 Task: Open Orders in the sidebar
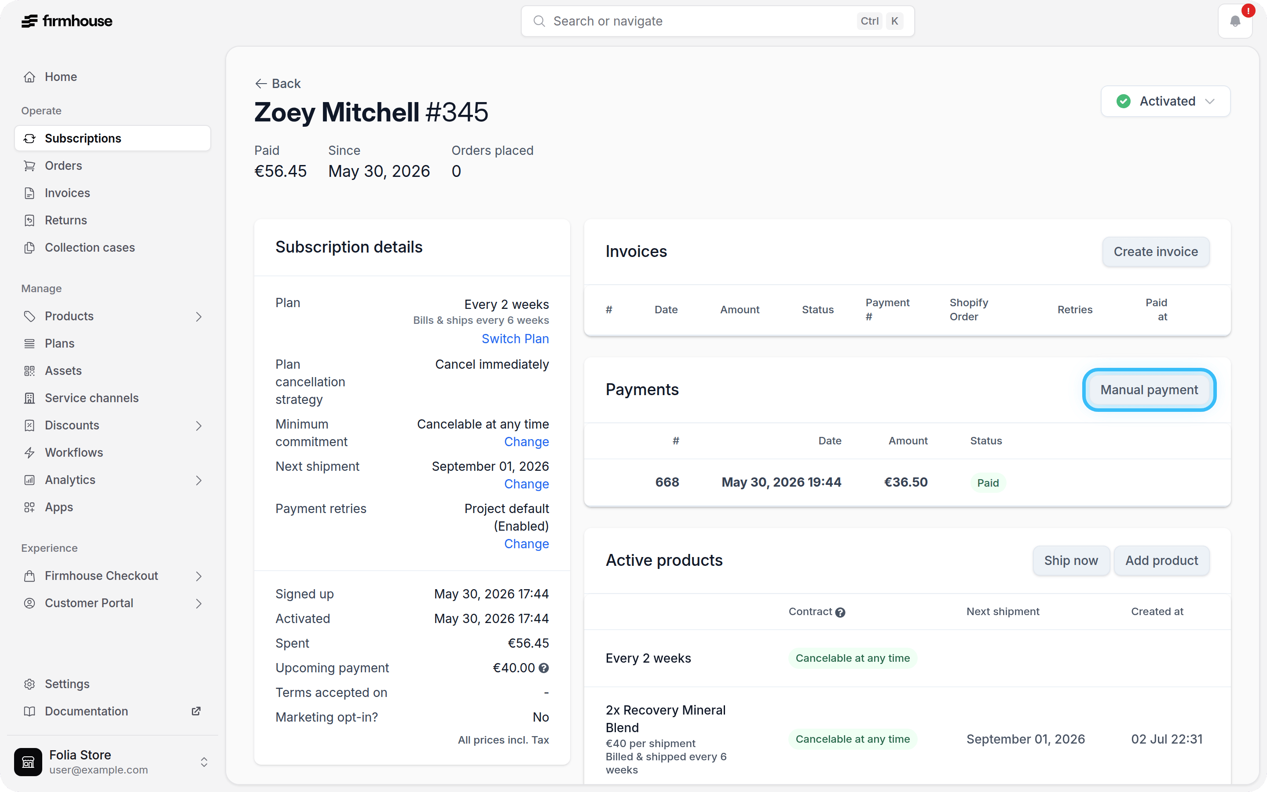coord(112,165)
